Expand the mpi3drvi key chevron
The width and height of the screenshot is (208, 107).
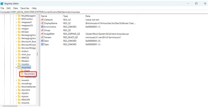(16, 90)
